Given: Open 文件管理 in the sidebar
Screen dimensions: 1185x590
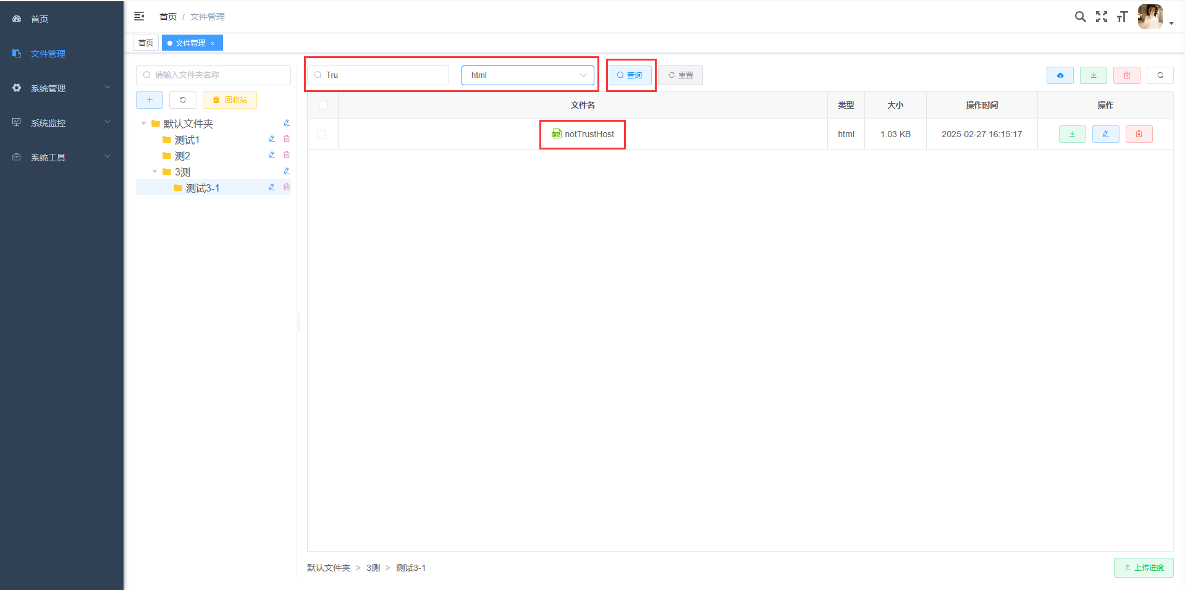Looking at the screenshot, I should (x=62, y=54).
